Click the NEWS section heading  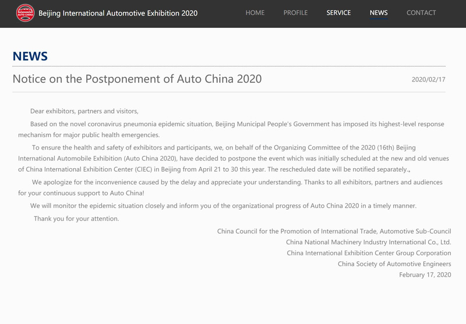[x=30, y=56]
